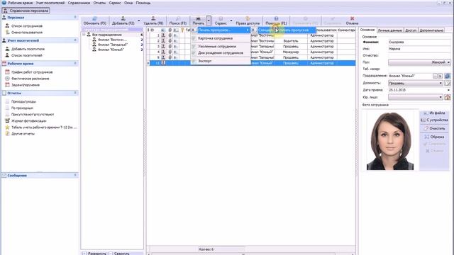Open Другие отчеты in the sidebar

tap(23, 134)
